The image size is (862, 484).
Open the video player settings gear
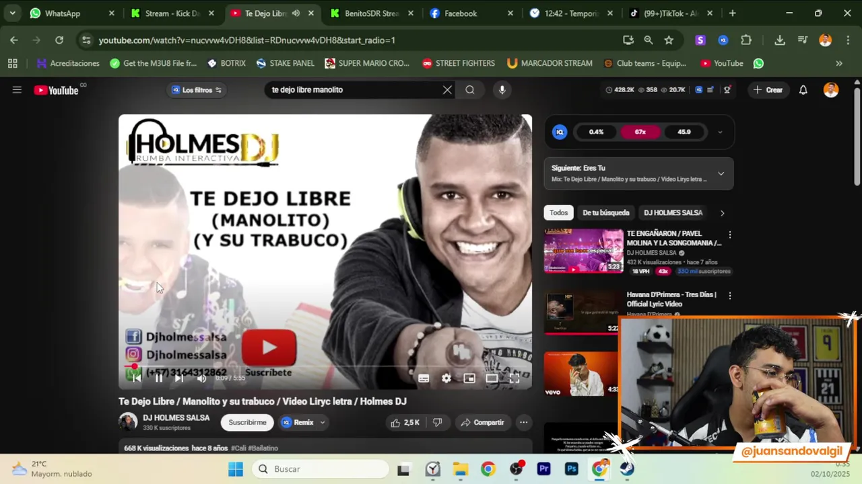point(446,378)
